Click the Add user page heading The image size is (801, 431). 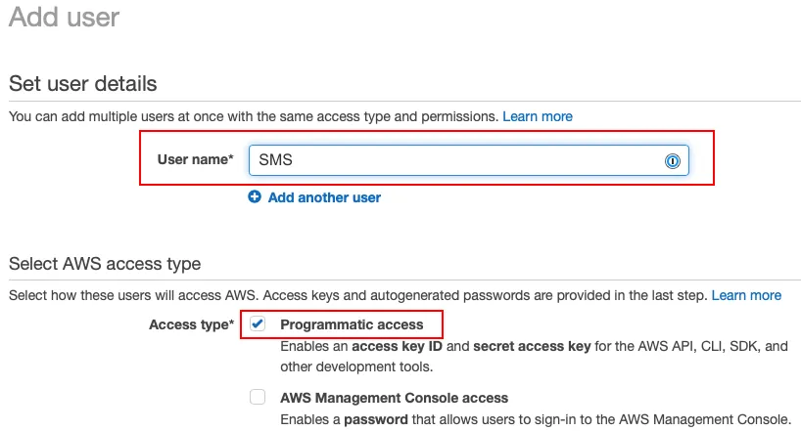click(x=64, y=17)
